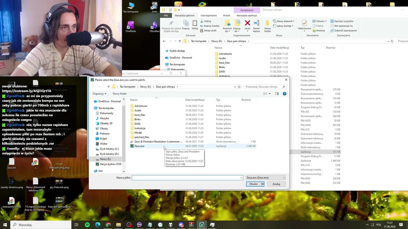408x229 pixels.
Task: Click Anuluj to cancel the dialog
Action: (x=276, y=184)
